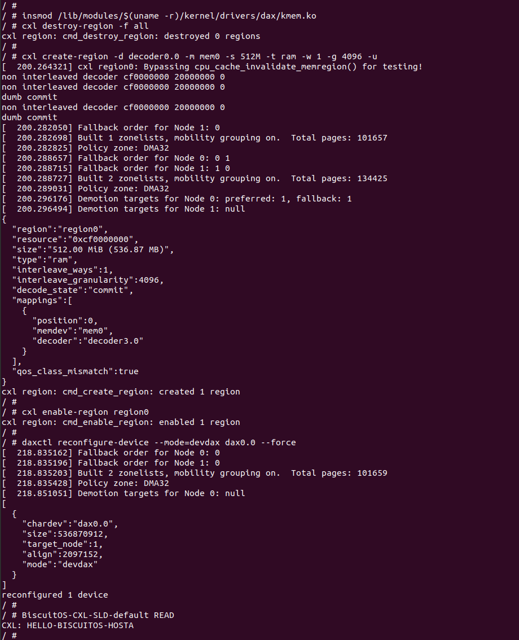Select the "chardev":"dax0.0" line
The width and height of the screenshot is (519, 640).
70,524
